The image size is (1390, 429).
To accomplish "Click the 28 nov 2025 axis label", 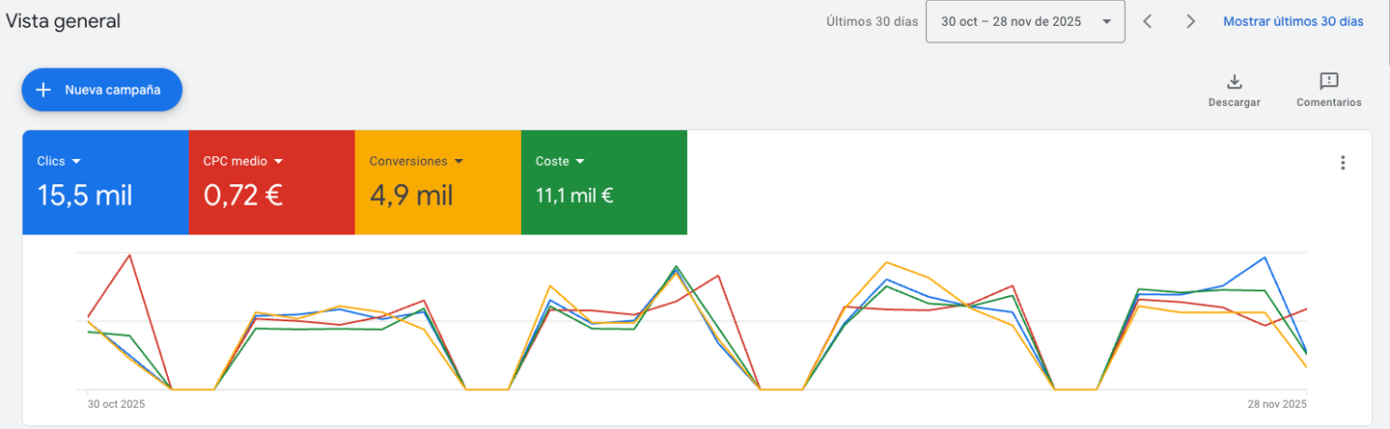I will click(1277, 404).
